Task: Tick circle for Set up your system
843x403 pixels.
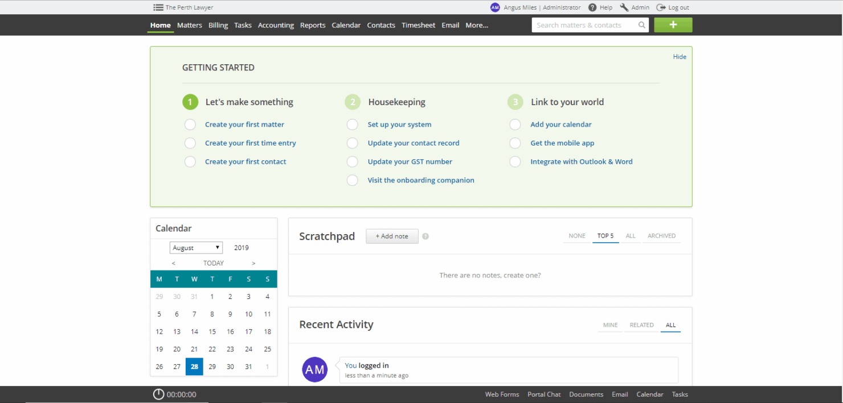Action: (353, 124)
